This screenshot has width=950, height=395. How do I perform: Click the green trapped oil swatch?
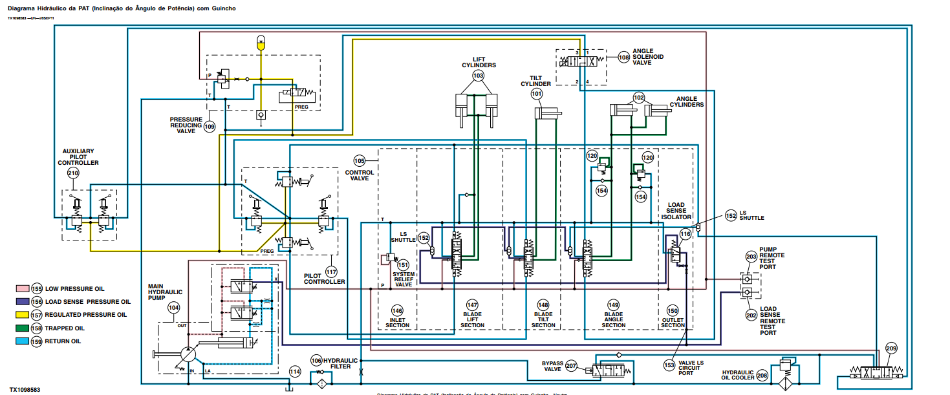click(22, 328)
